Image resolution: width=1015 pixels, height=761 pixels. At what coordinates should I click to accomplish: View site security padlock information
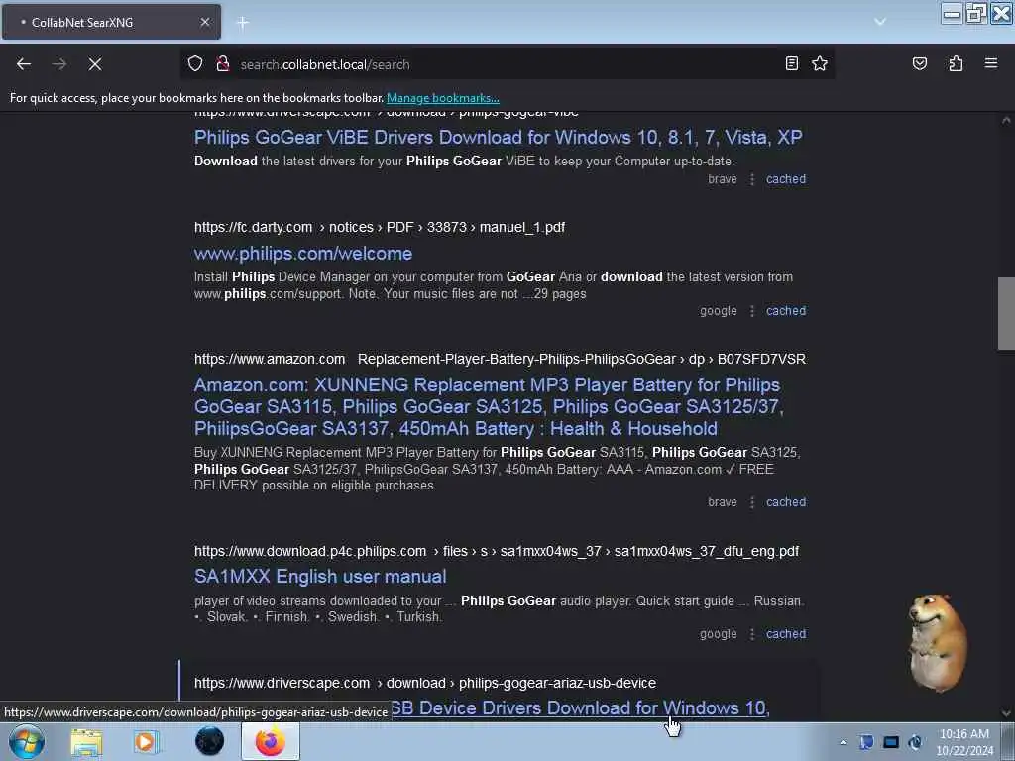pyautogui.click(x=223, y=64)
